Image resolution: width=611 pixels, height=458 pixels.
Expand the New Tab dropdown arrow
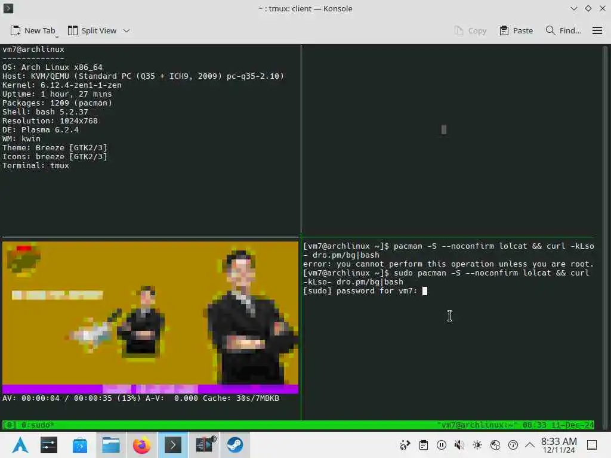(57, 36)
